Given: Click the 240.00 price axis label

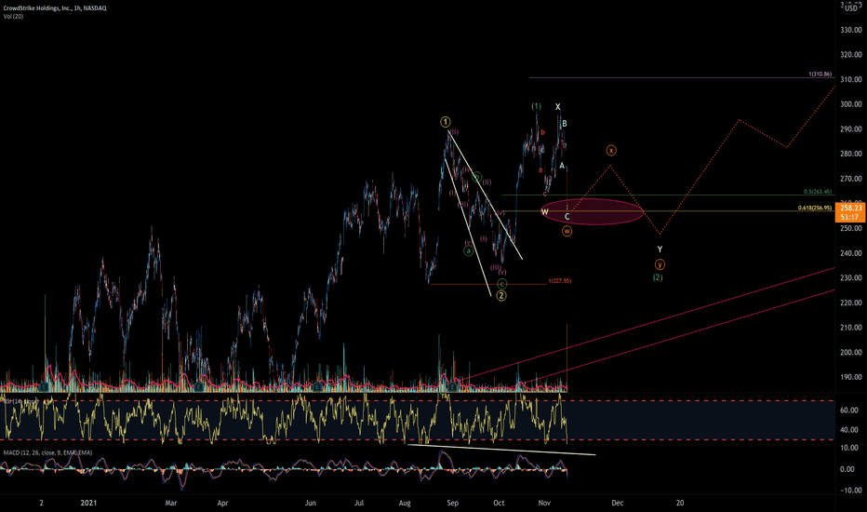Looking at the screenshot, I should coord(850,253).
